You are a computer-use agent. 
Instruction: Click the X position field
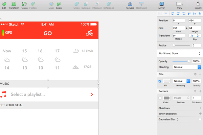point(179,20)
